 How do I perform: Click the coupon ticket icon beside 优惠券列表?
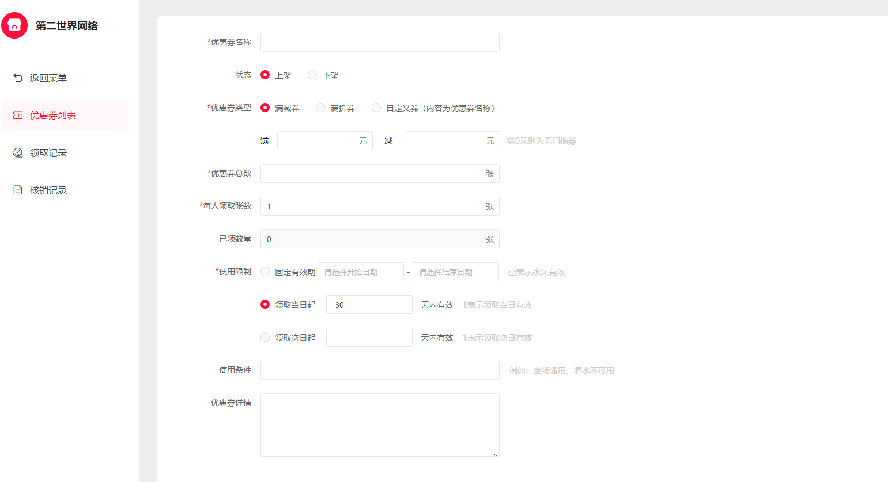pyautogui.click(x=18, y=115)
